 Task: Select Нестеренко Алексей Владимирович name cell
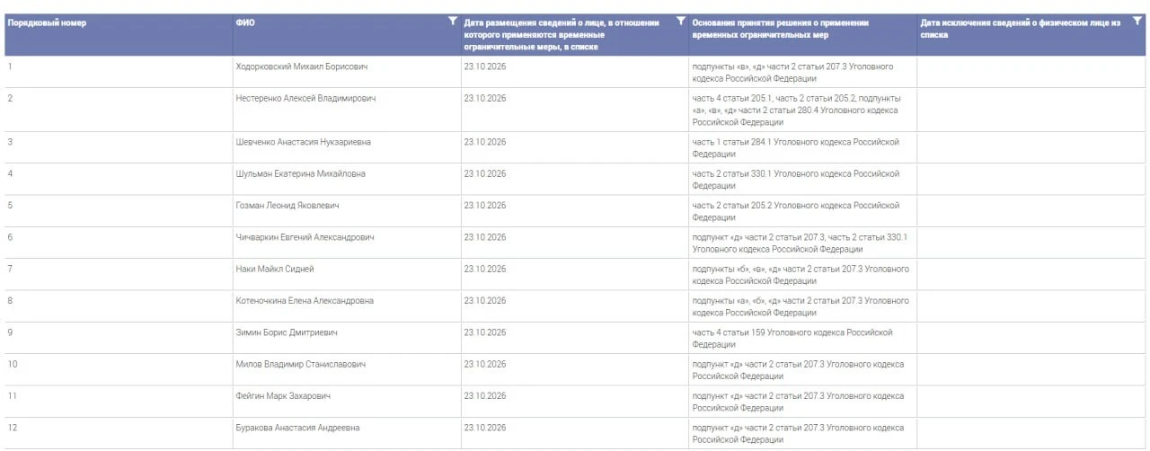346,110
